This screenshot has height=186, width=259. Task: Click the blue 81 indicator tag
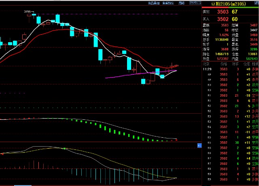[x=199, y=145]
